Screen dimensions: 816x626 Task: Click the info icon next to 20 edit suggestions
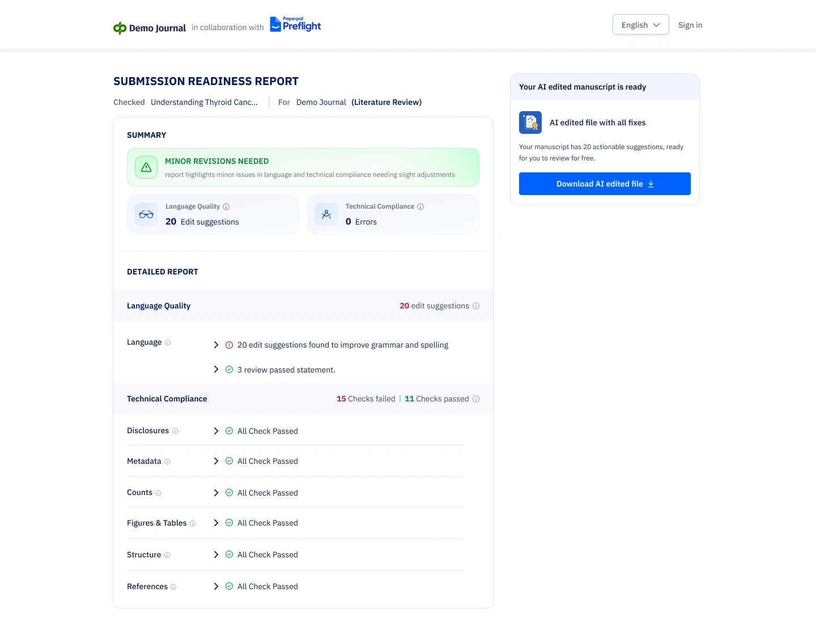pyautogui.click(x=476, y=306)
